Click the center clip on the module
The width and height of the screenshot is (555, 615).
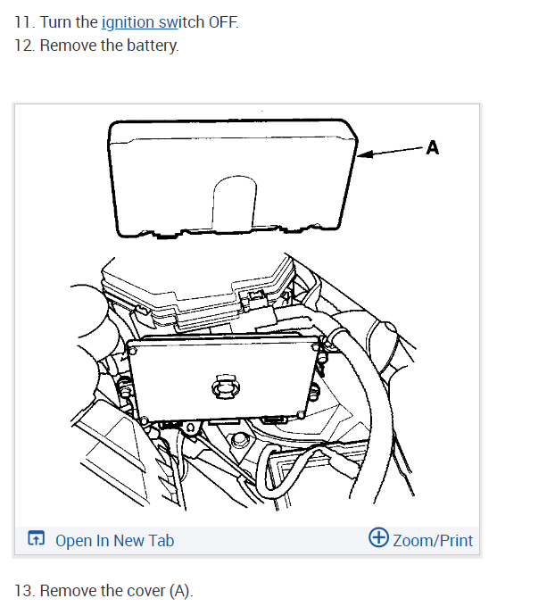(x=226, y=386)
